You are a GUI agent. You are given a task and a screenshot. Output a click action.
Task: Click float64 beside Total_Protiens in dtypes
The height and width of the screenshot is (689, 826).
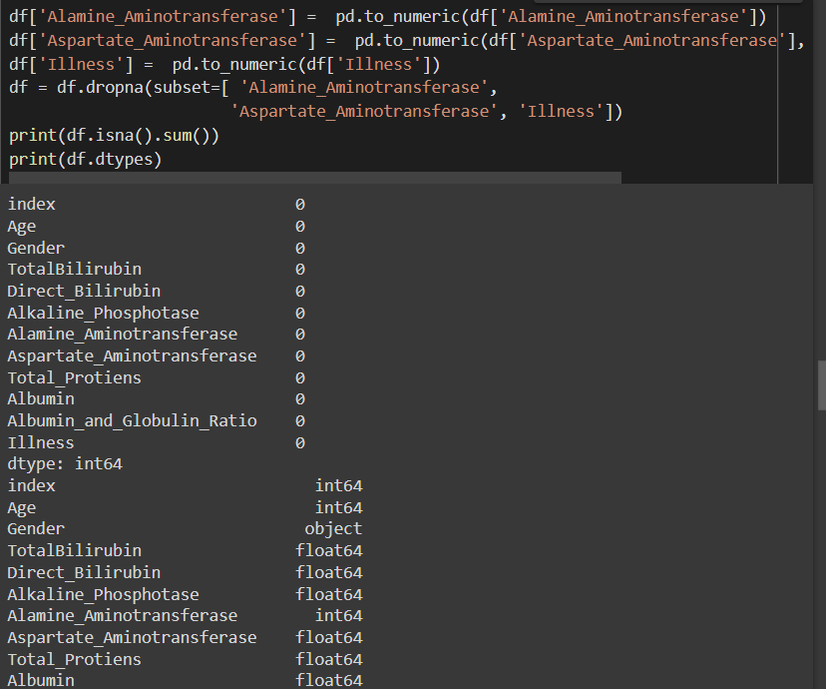click(329, 659)
